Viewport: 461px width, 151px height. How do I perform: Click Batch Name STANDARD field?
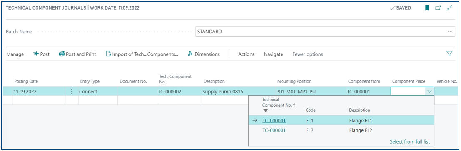(326, 32)
